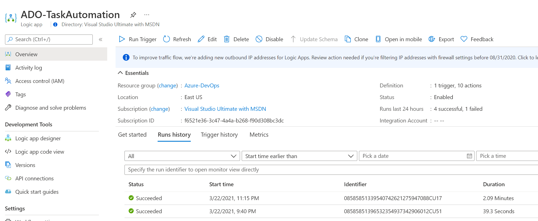
Task: Click the Disable circle-slash icon
Action: (x=259, y=39)
